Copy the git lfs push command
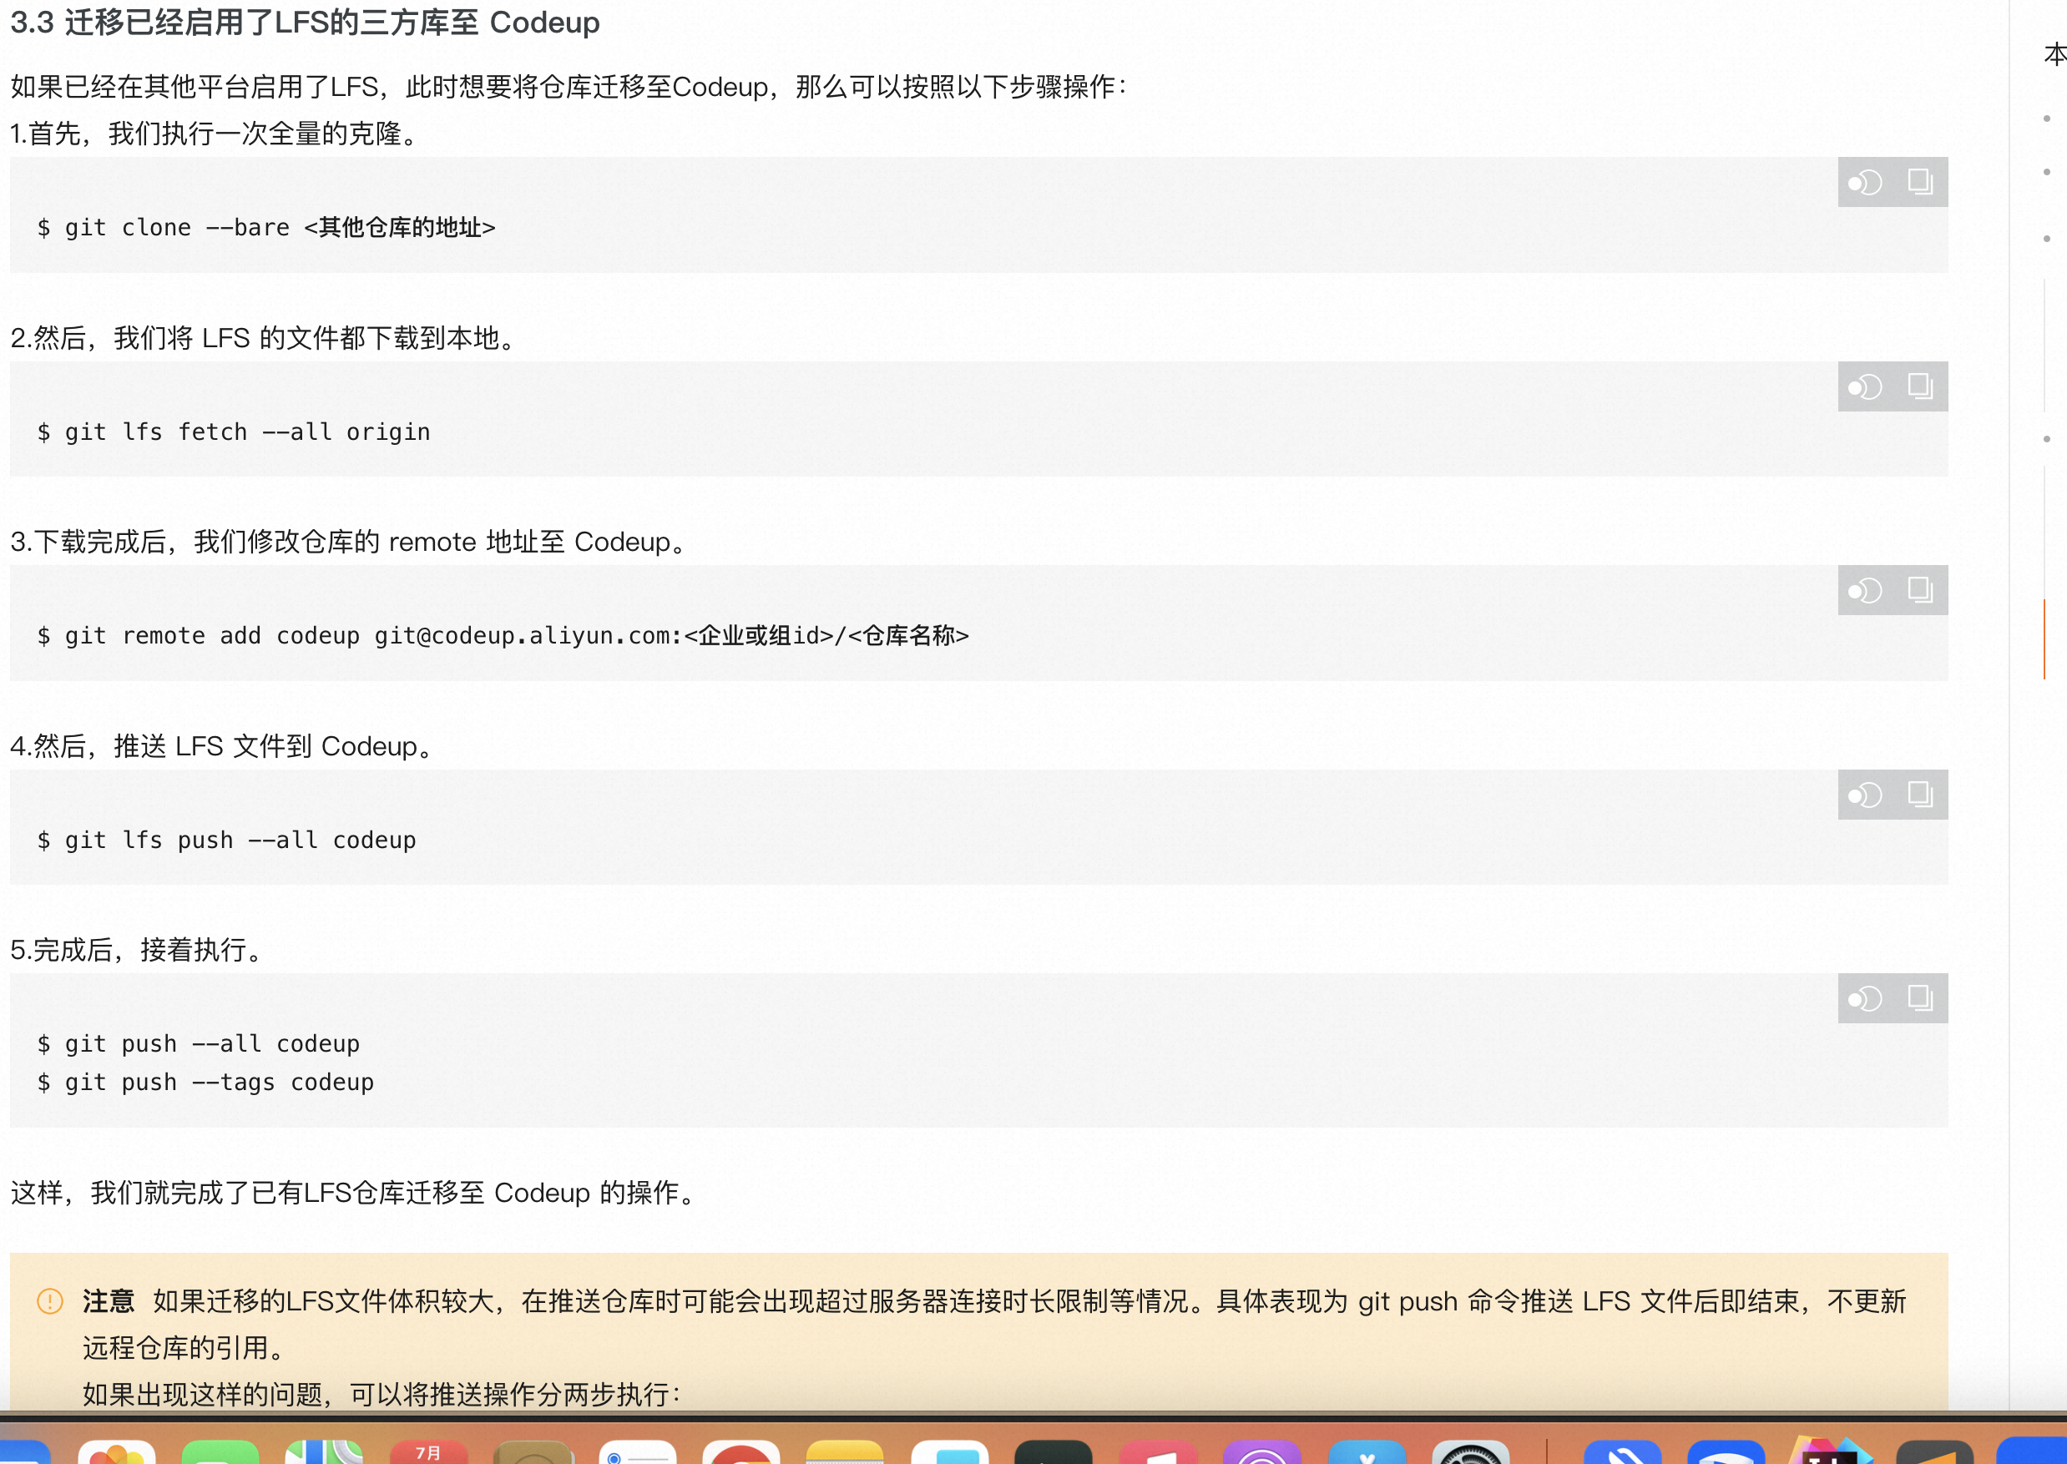 coord(1920,795)
